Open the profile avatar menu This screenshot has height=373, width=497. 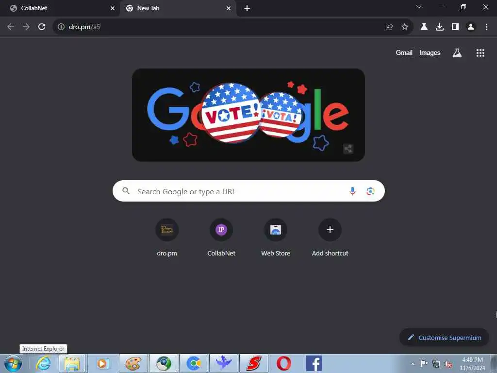(471, 27)
